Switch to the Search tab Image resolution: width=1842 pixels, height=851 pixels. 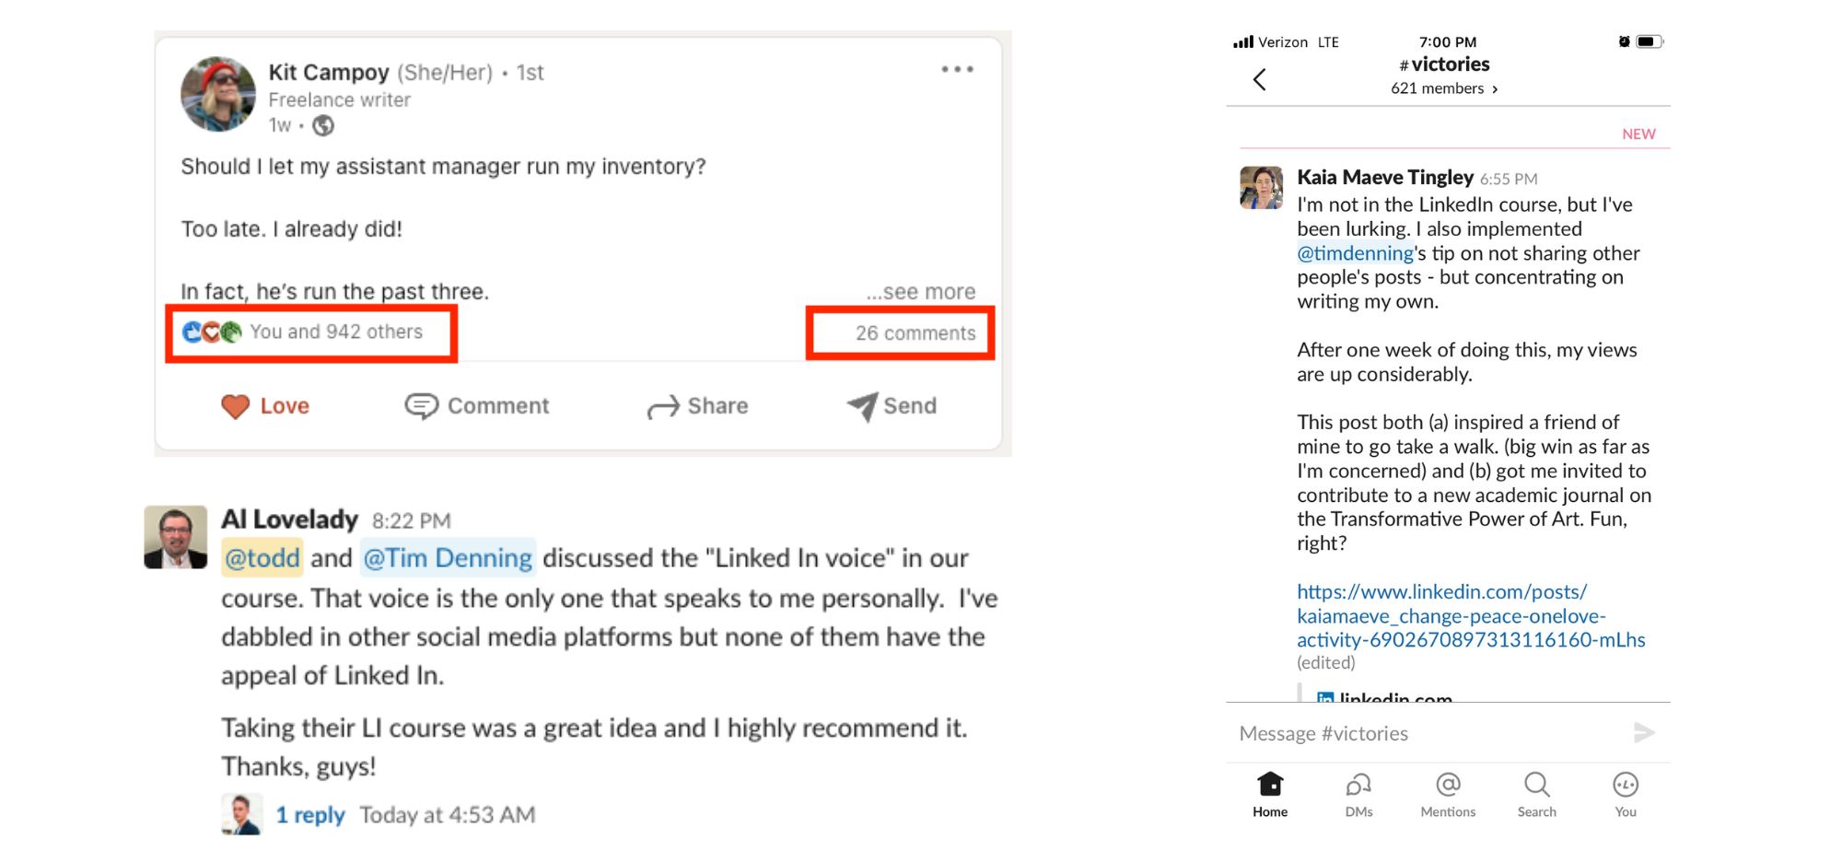point(1537,795)
